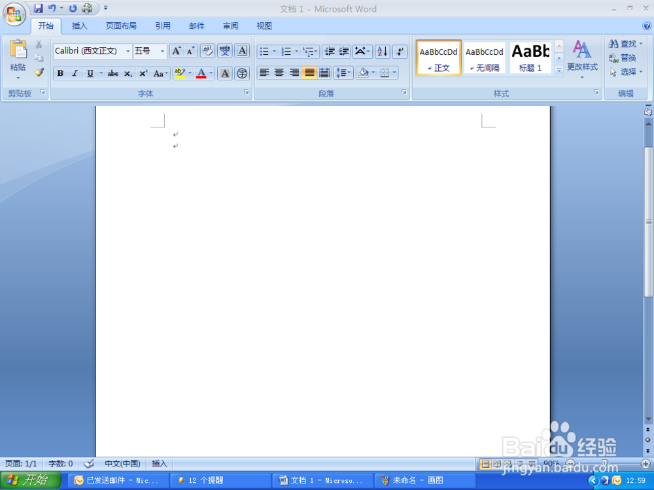Click Replace (替换) in the Editing group

coord(625,57)
